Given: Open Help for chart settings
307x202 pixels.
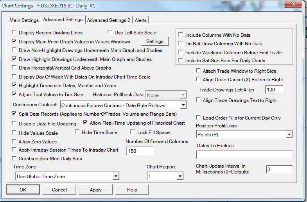Looking at the screenshot, I should click(132, 189).
